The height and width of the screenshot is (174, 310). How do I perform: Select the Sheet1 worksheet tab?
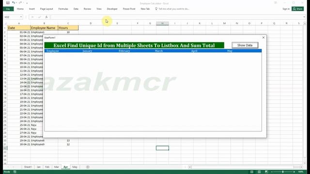coord(28,167)
